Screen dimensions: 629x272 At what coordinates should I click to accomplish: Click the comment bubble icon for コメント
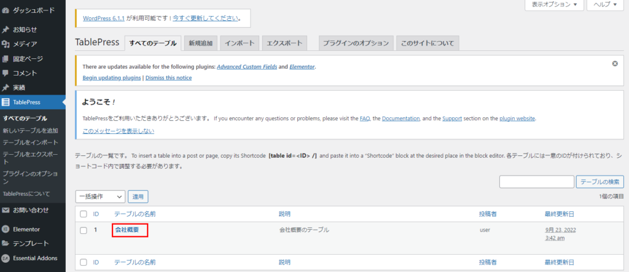(x=6, y=73)
